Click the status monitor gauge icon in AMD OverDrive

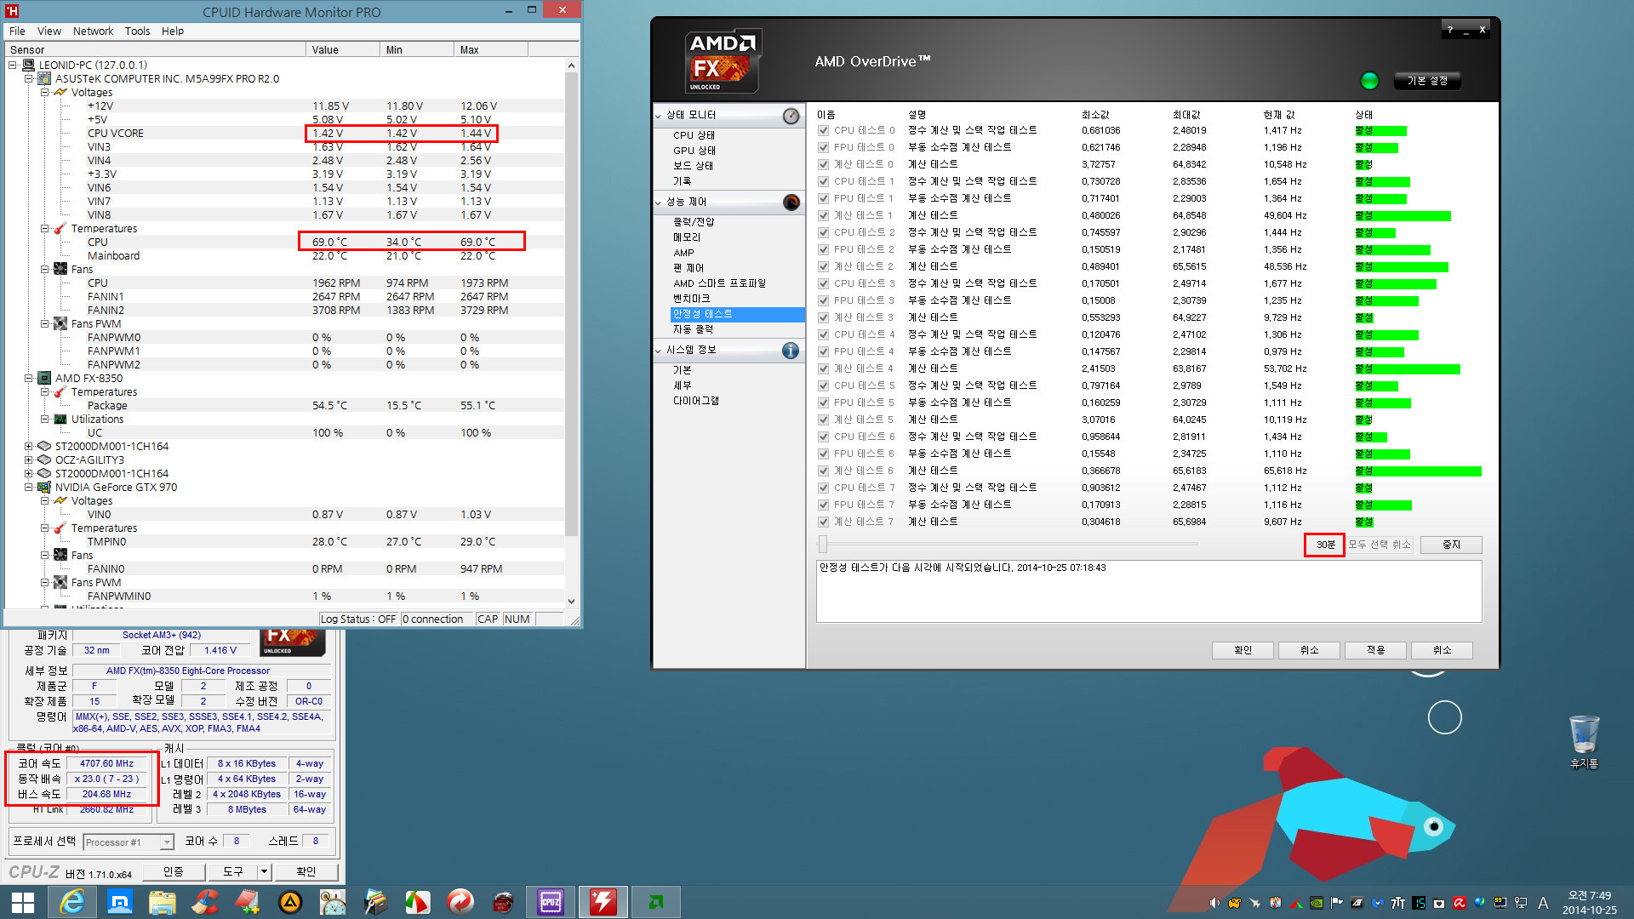[791, 116]
